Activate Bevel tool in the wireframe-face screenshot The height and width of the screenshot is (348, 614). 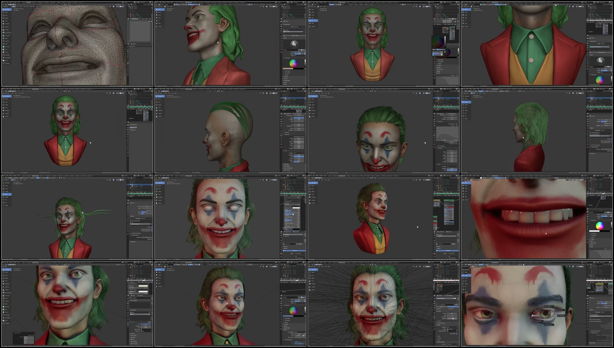7,38
